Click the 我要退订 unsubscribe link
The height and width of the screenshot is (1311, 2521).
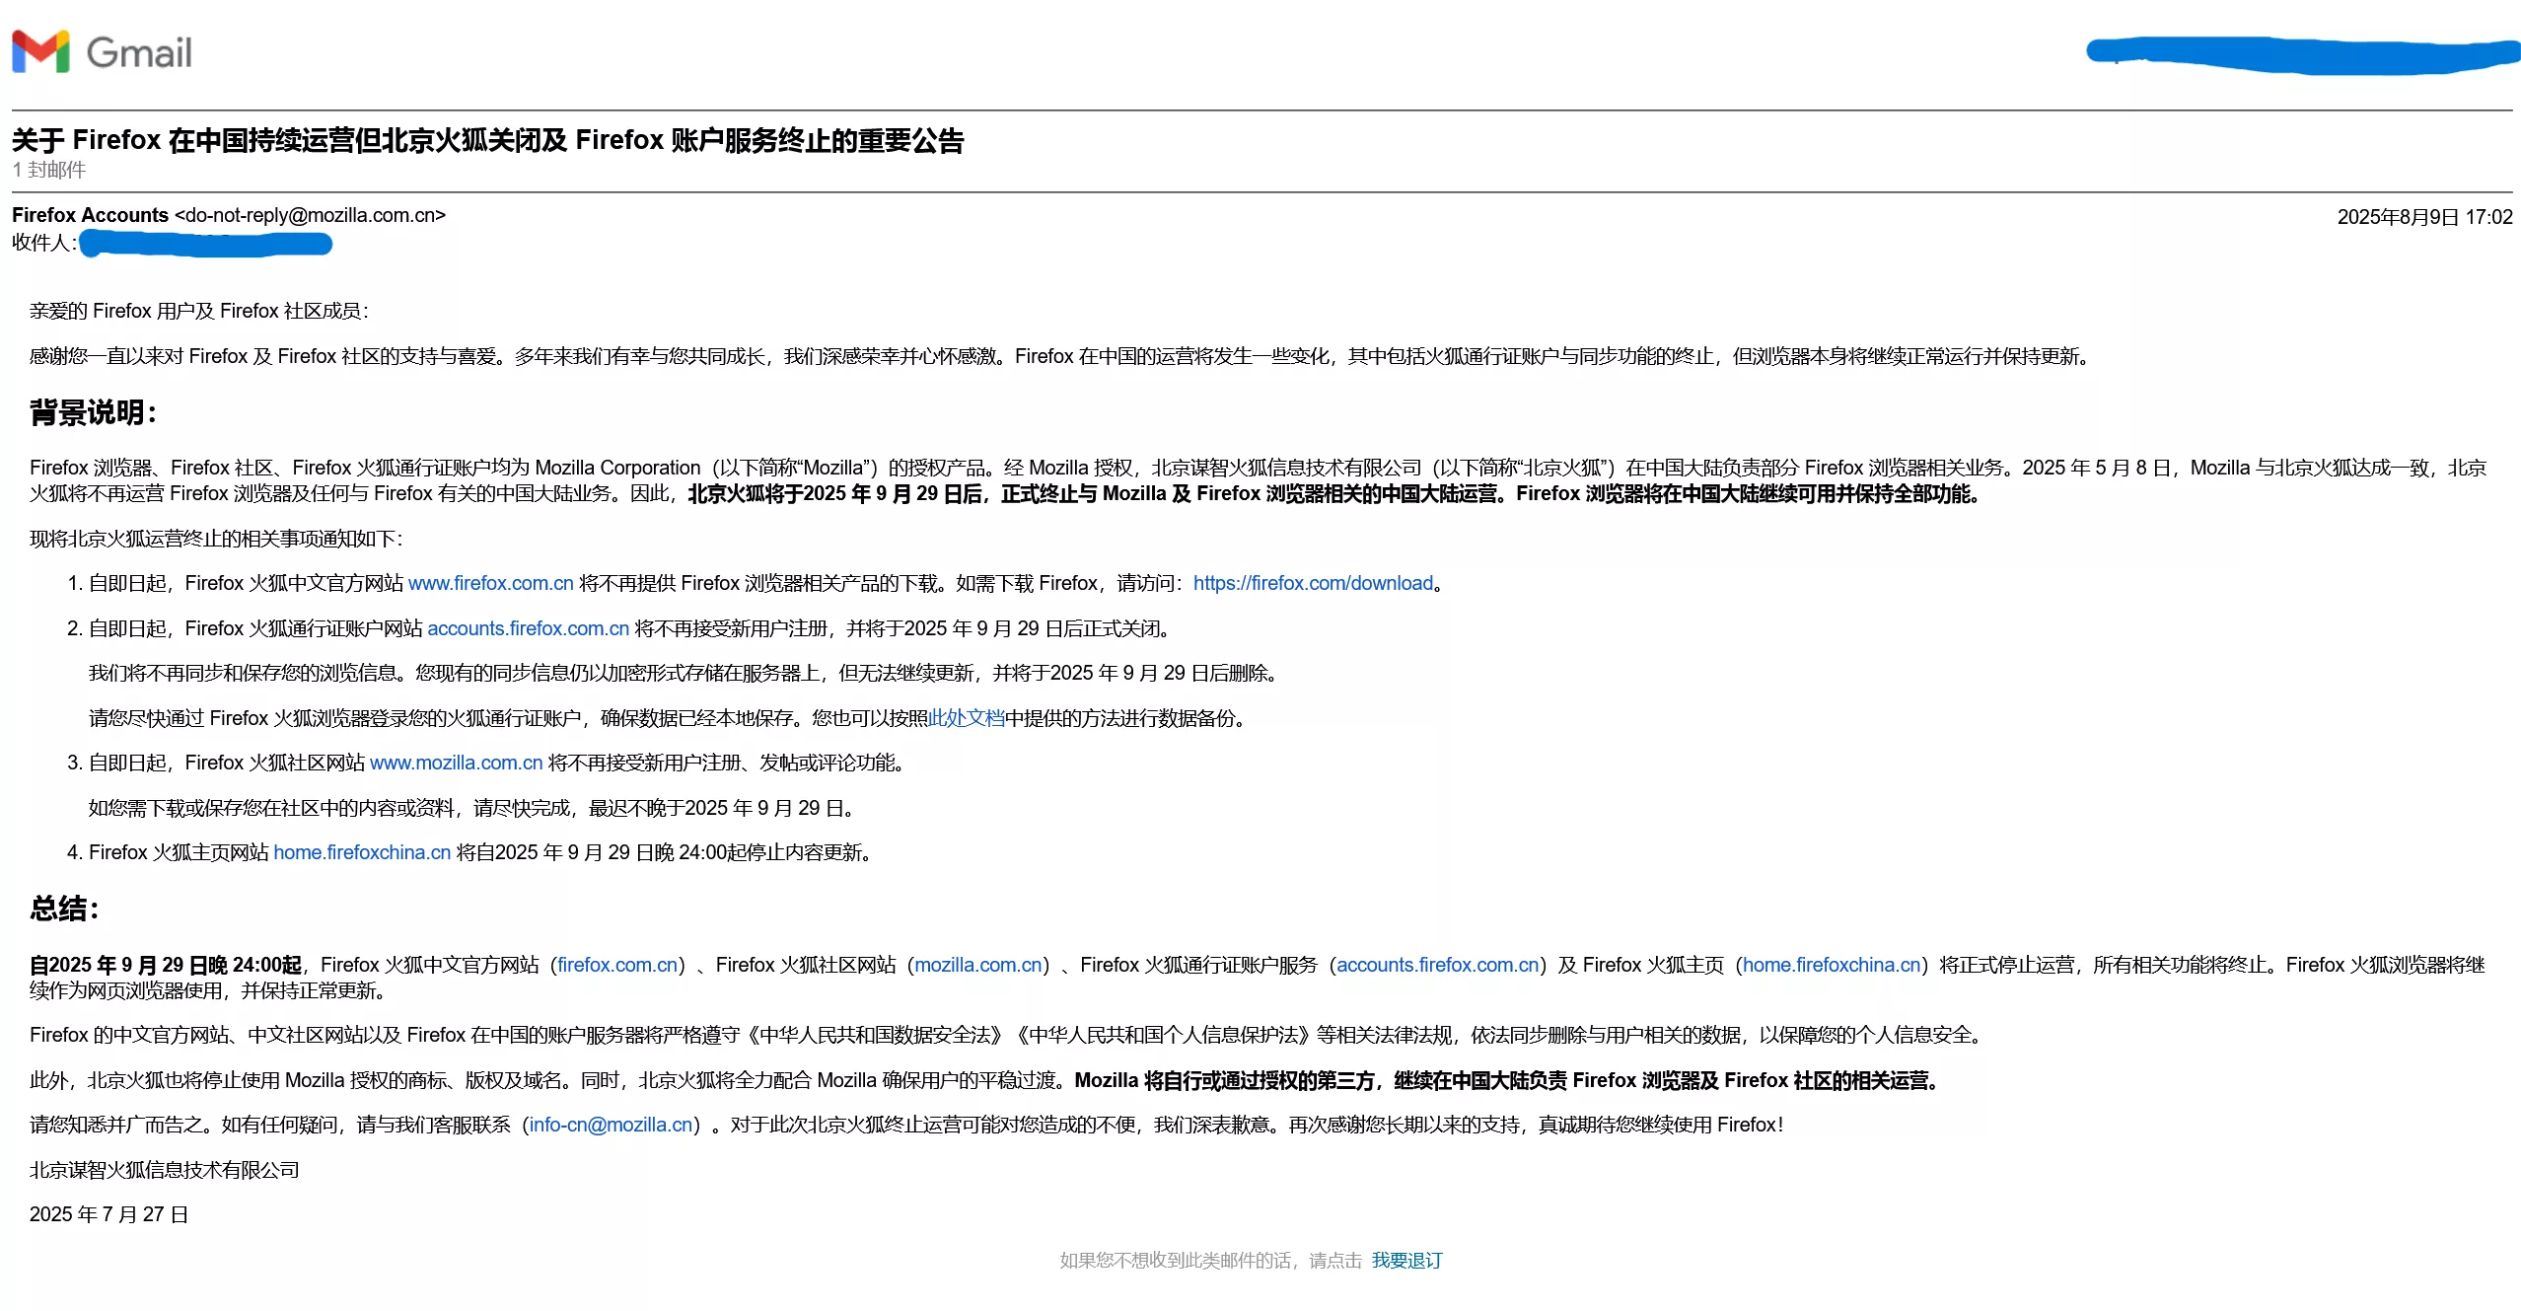1406,1261
